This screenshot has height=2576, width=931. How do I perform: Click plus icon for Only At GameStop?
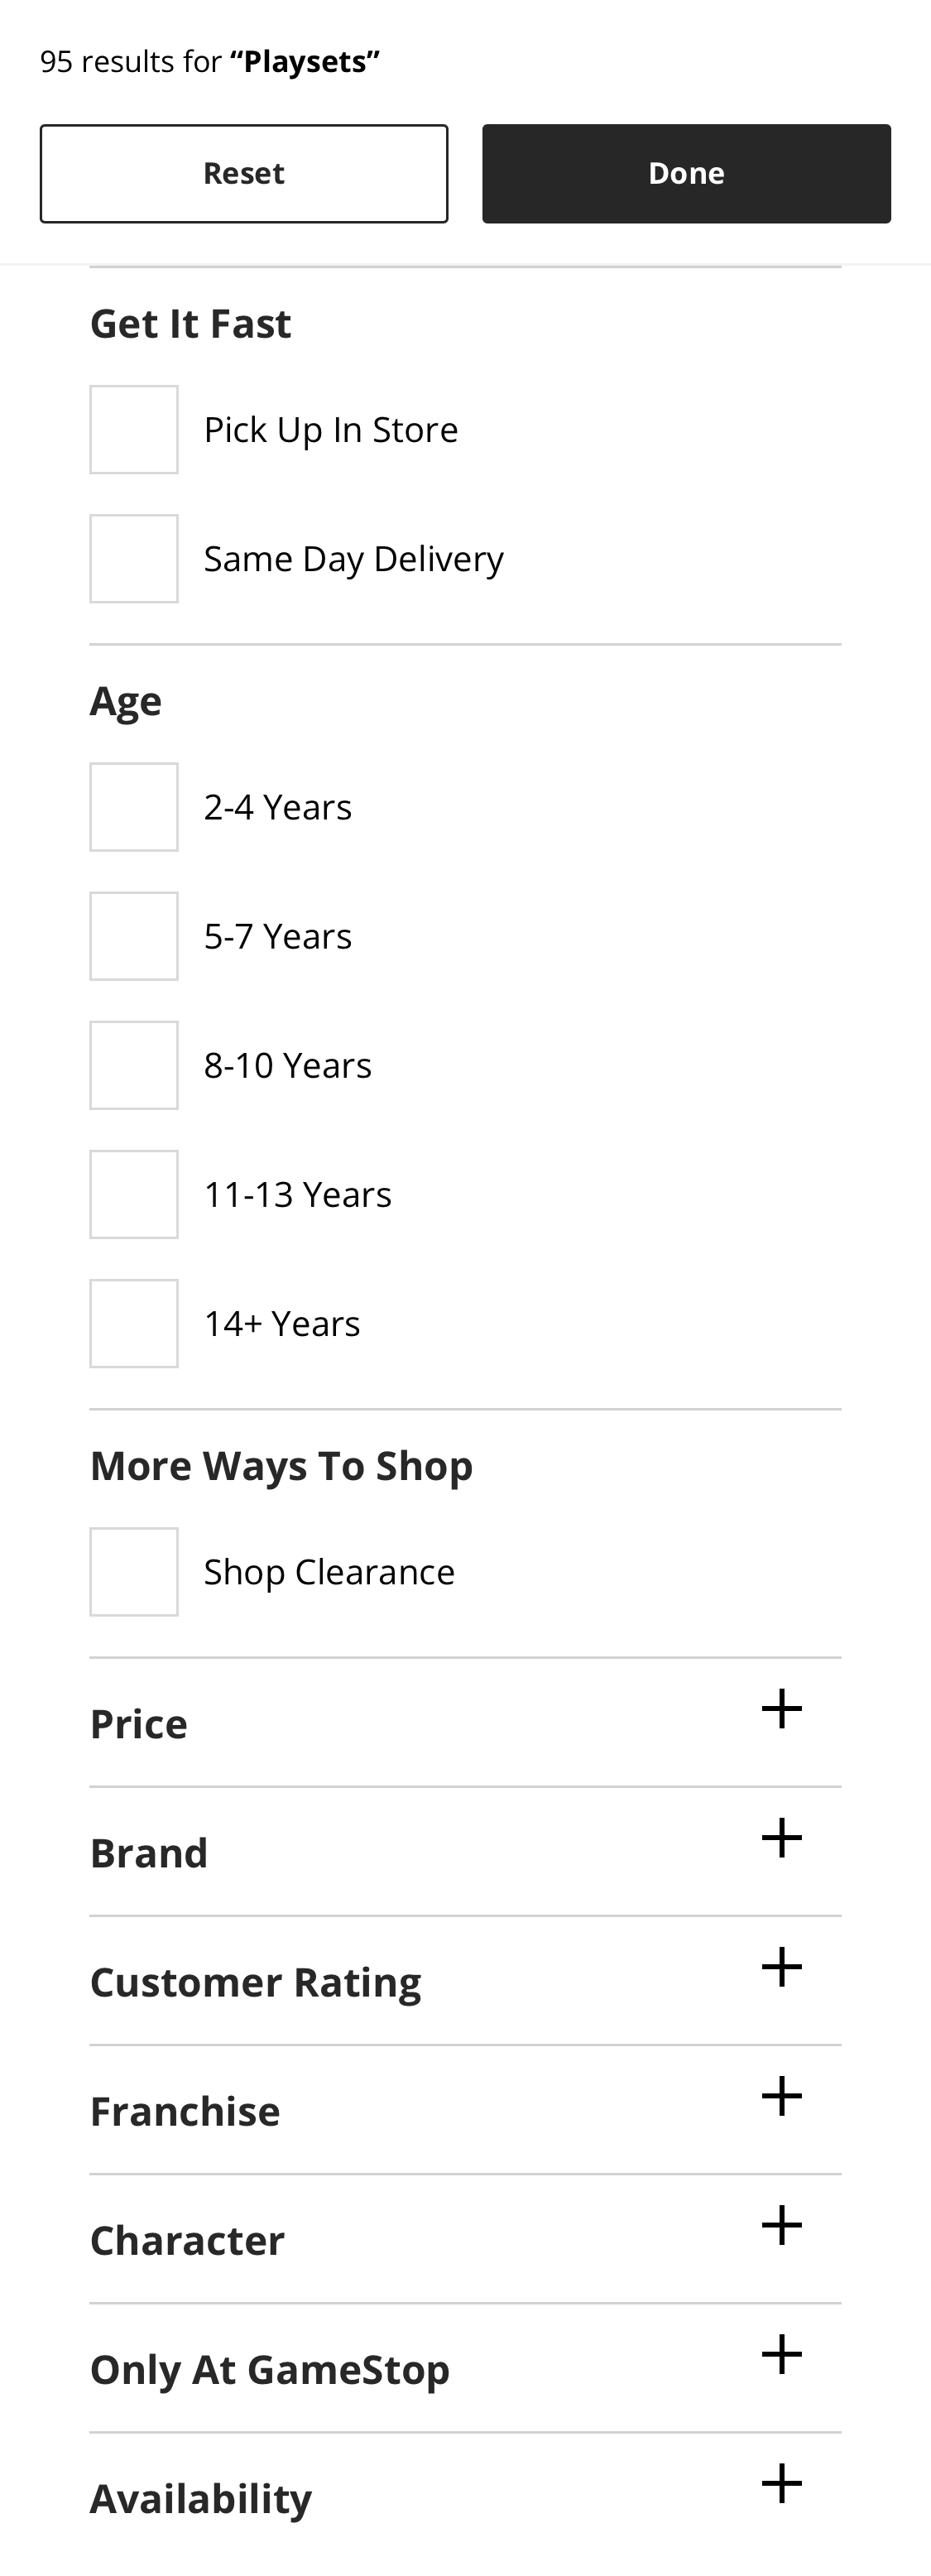[781, 2354]
